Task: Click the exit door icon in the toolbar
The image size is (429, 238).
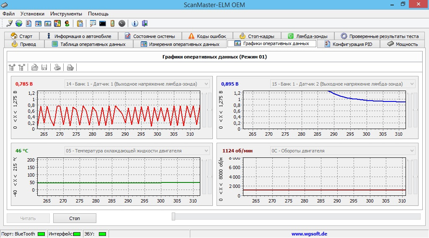Action: [145, 23]
